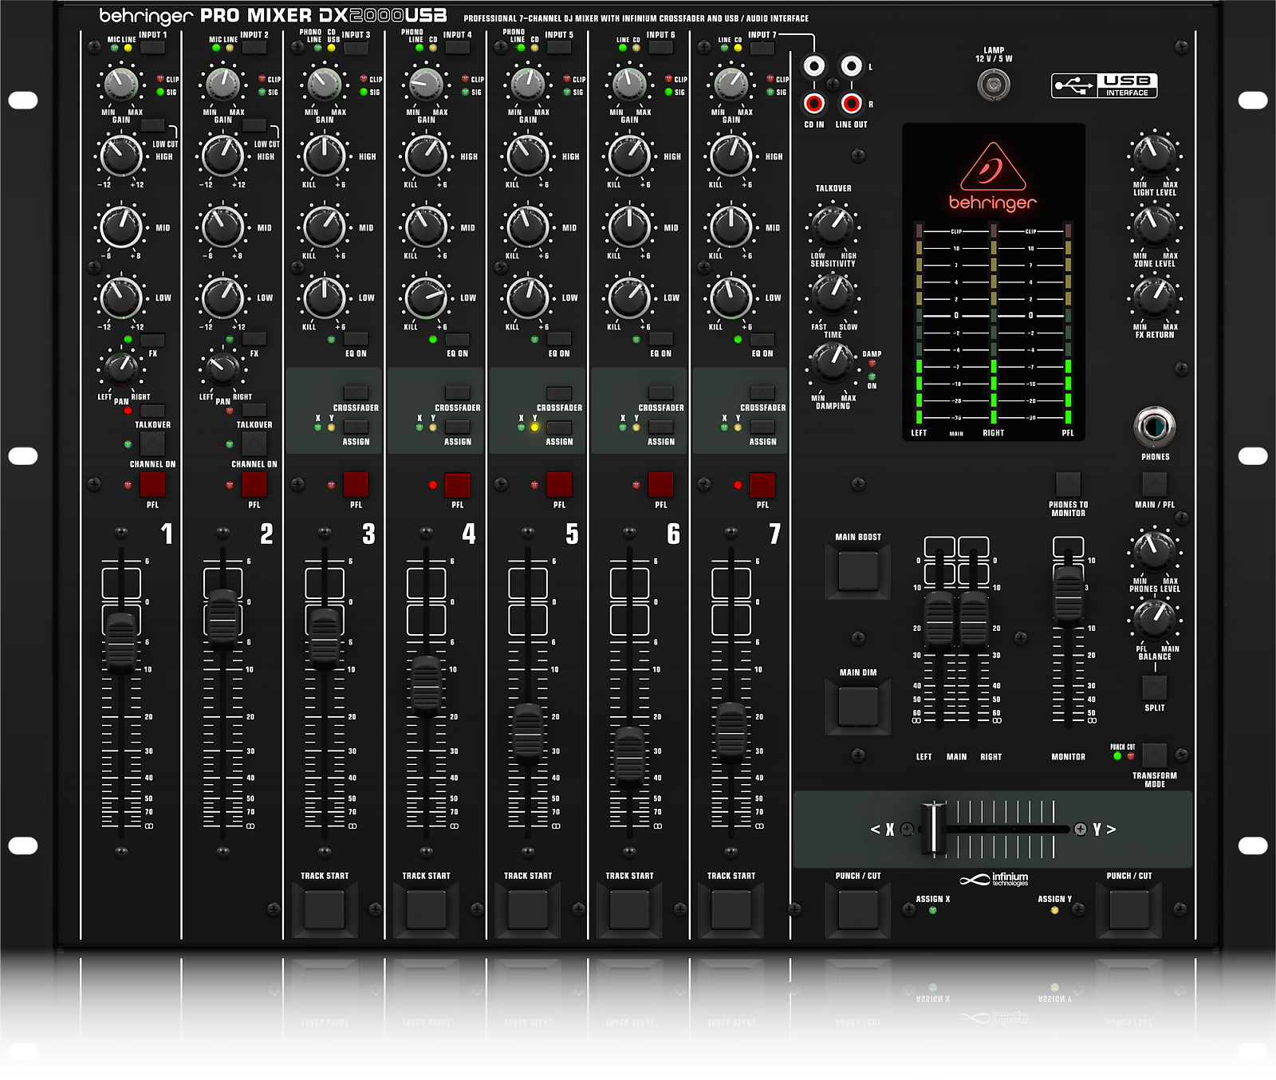Switch Input 7 between LINE and CD
Image resolution: width=1276 pixels, height=1080 pixels.
[x=761, y=48]
